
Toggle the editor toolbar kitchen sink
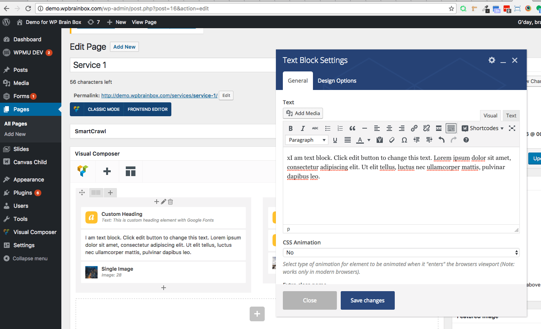(x=451, y=128)
